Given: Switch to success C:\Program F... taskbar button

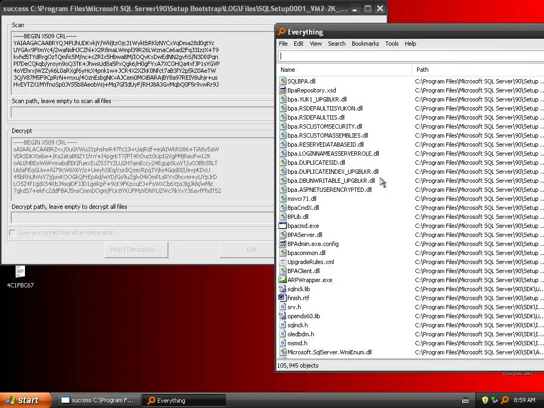Looking at the screenshot, I should pyautogui.click(x=98, y=401).
